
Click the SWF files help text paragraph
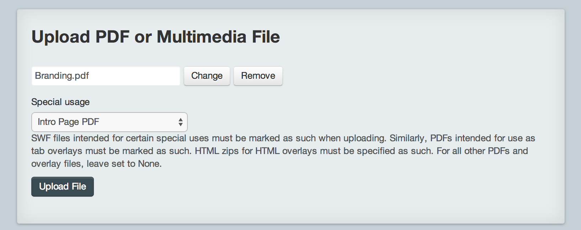(x=283, y=151)
